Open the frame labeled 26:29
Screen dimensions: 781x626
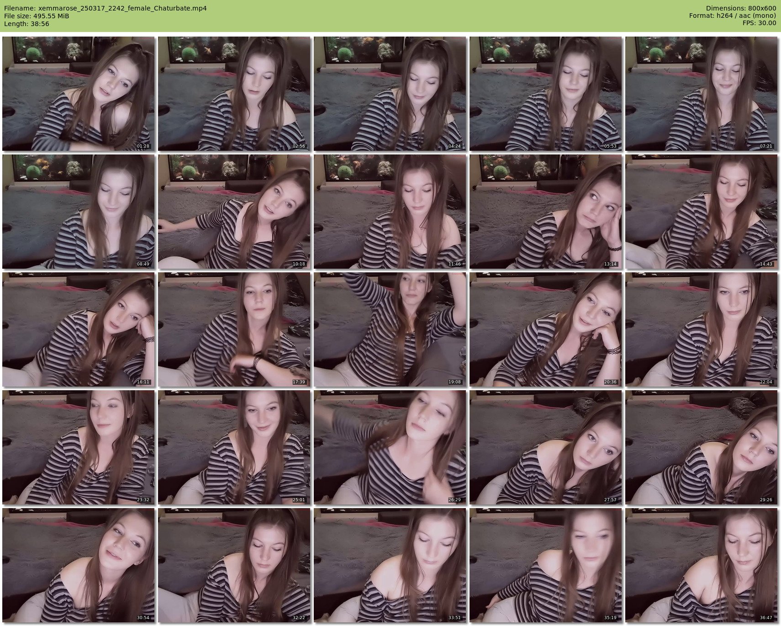tap(390, 447)
